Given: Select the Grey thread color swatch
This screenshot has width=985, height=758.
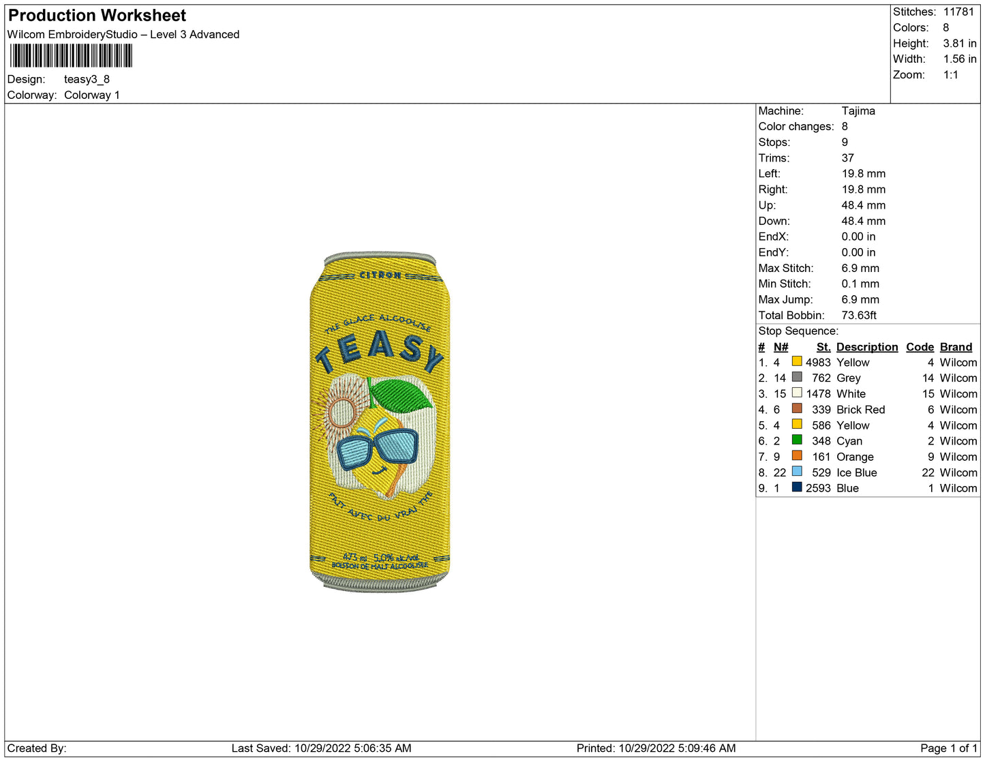Looking at the screenshot, I should [797, 377].
